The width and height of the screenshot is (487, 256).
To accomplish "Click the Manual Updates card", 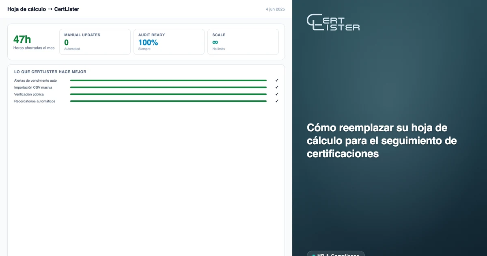I will [95, 42].
